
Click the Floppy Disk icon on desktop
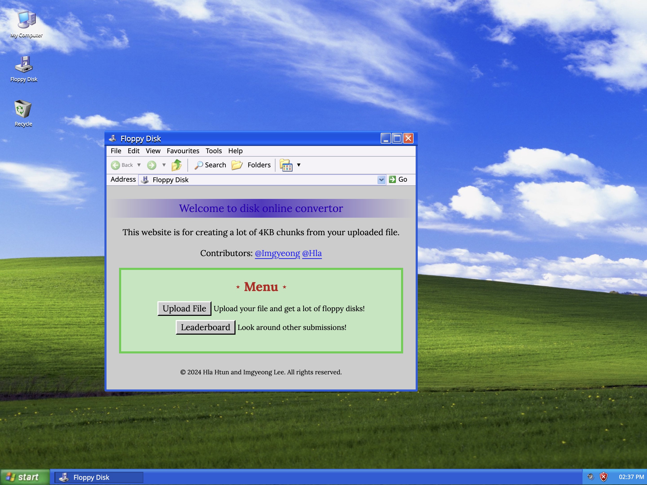tap(24, 65)
